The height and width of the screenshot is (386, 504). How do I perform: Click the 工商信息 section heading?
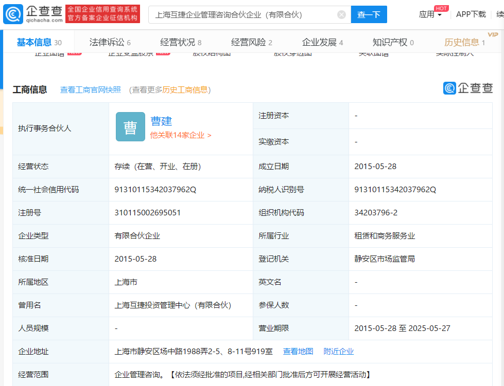(30, 89)
